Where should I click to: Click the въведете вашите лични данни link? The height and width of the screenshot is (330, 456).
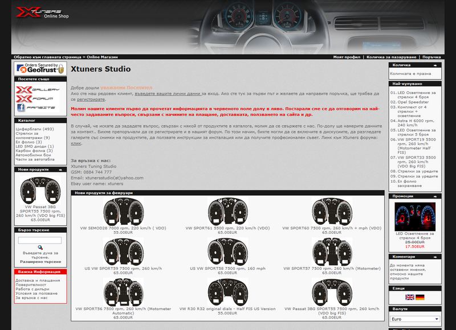point(168,93)
